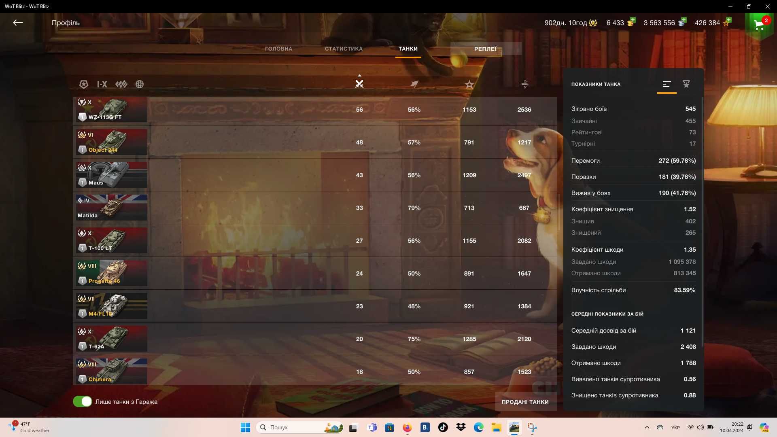Open the weather widget 47°F
Screen dimensions: 777x437
[29, 427]
